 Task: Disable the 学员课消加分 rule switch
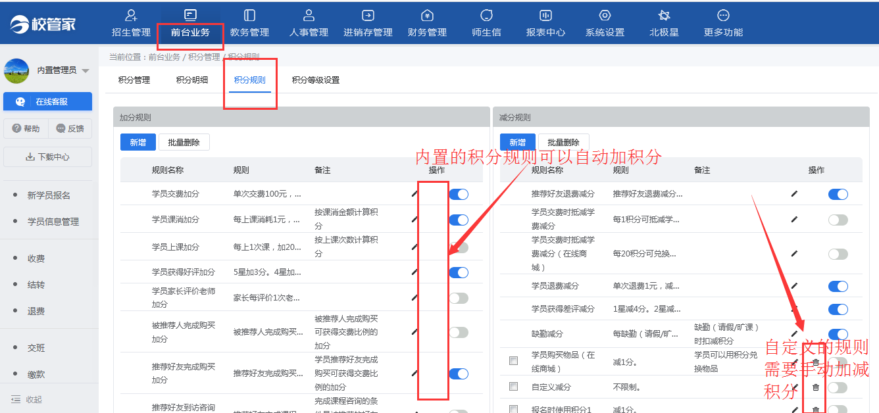click(459, 220)
